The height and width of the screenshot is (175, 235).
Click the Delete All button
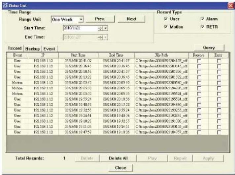tap(118, 158)
